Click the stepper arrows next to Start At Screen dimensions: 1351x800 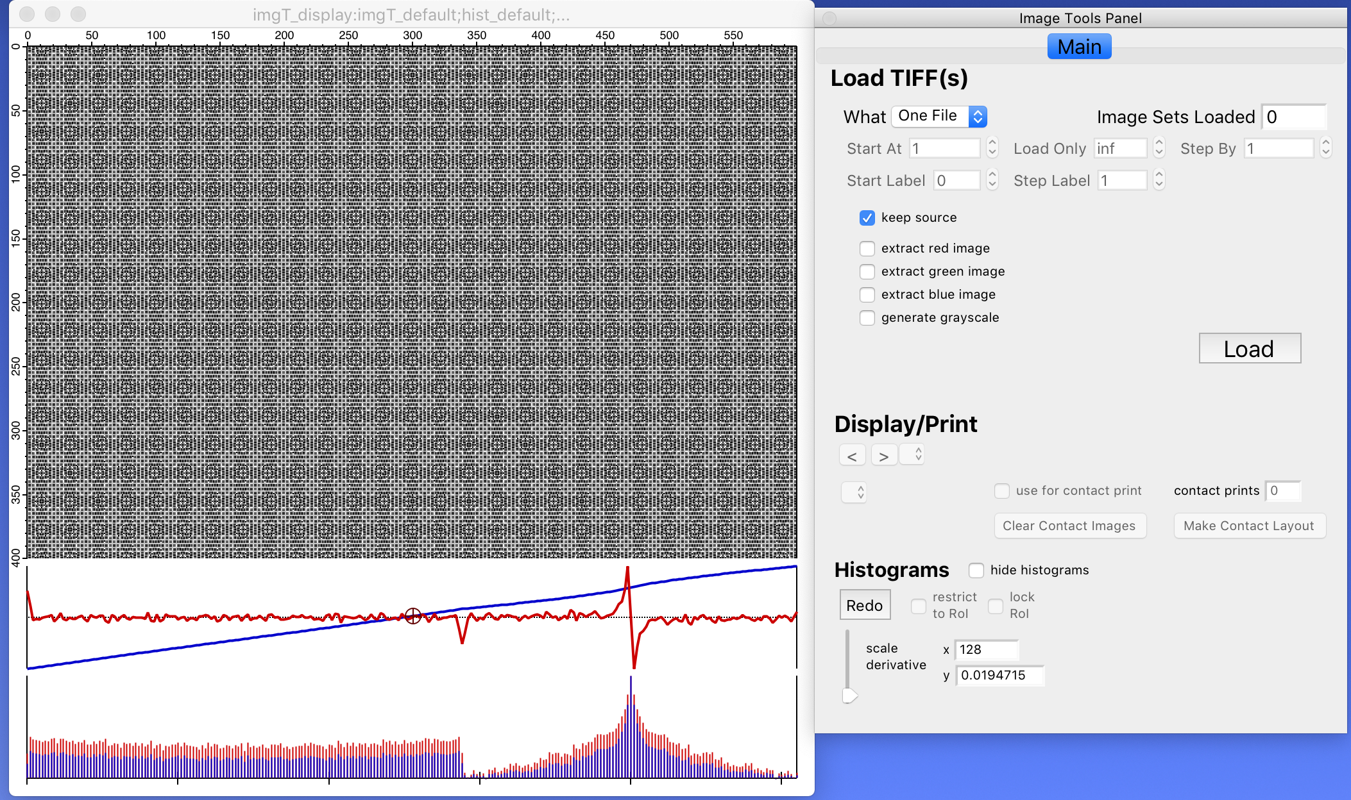coord(992,148)
